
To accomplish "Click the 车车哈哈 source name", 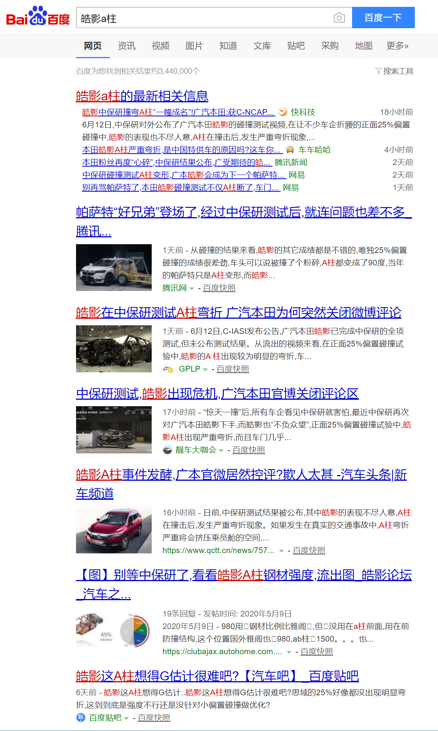I will tap(314, 150).
